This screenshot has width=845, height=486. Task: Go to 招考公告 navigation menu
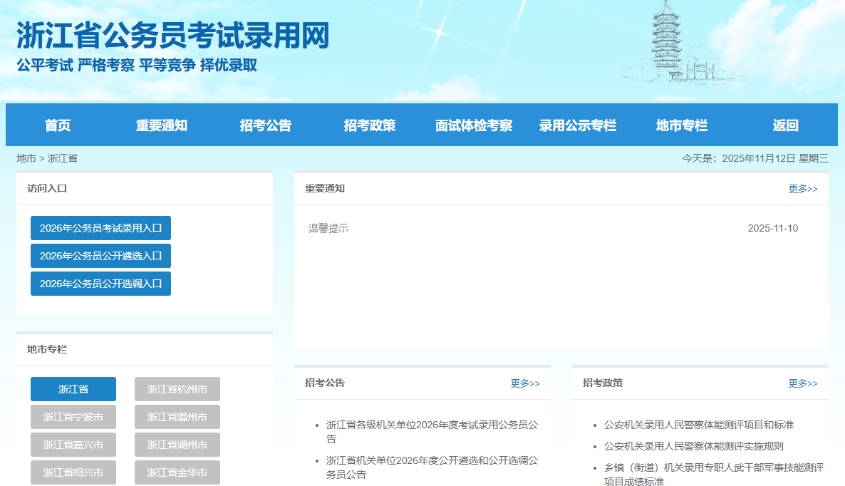click(266, 125)
